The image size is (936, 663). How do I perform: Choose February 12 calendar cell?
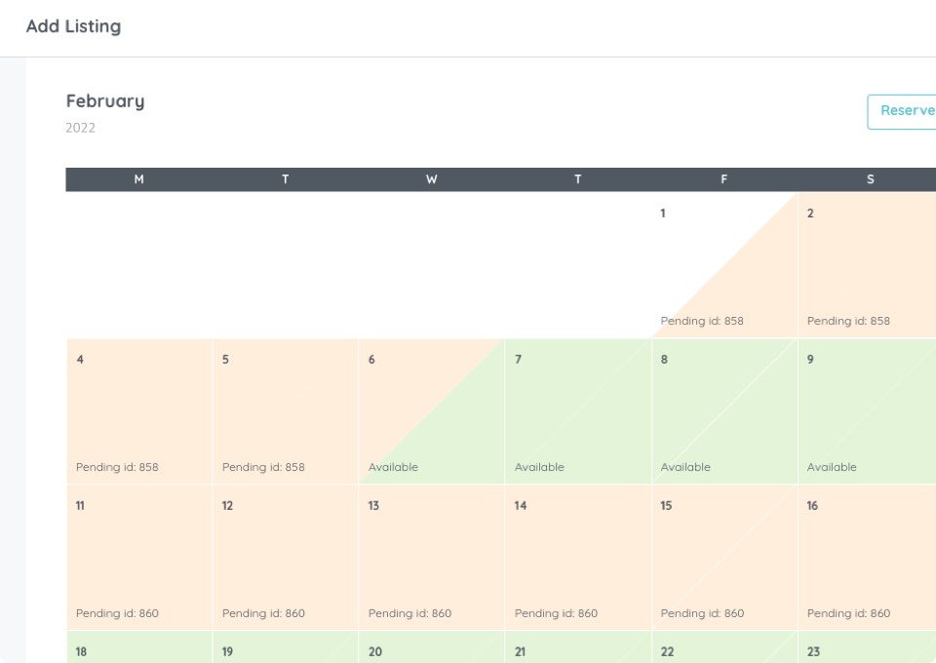tap(286, 558)
